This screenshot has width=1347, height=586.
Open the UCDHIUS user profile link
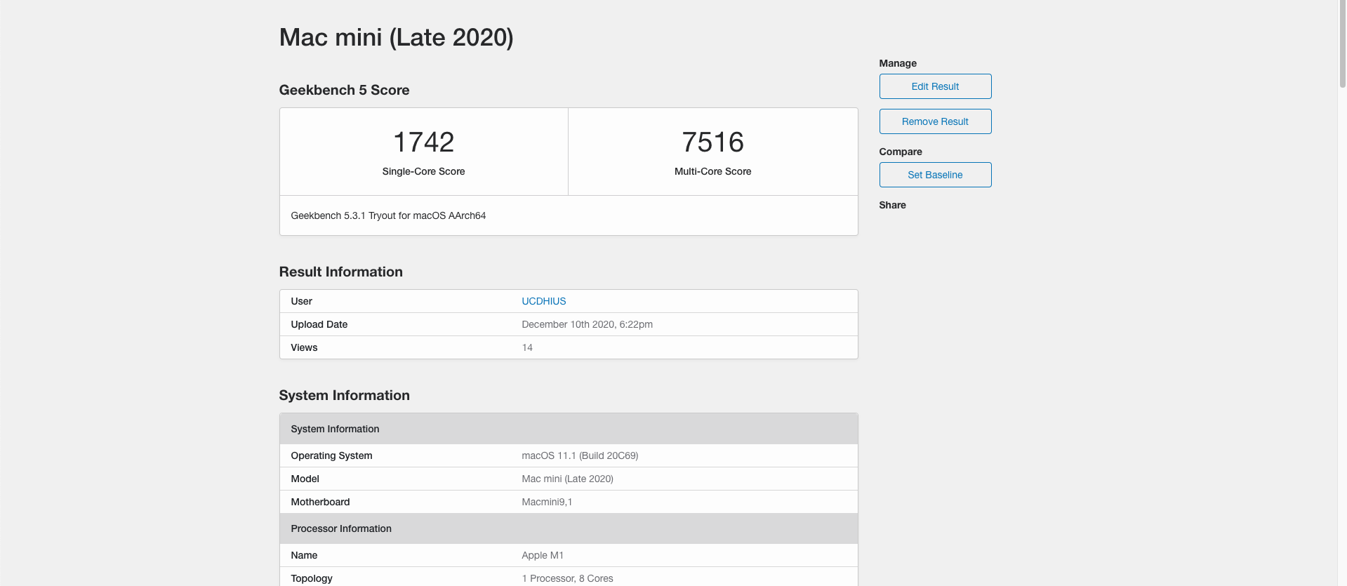(543, 301)
